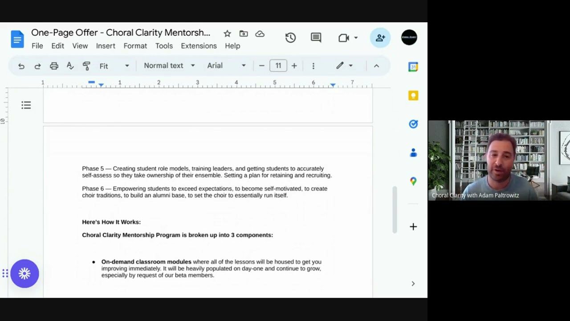Open the comments speech bubble icon
Image resolution: width=570 pixels, height=321 pixels.
click(x=316, y=38)
